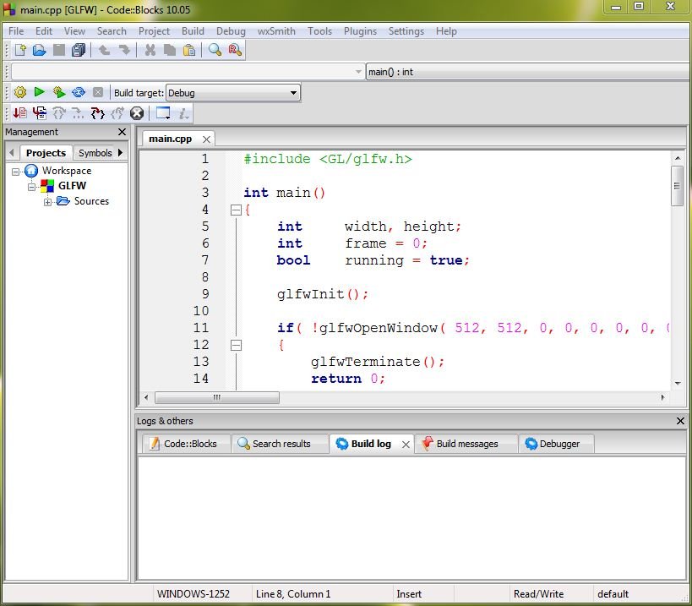The height and width of the screenshot is (606, 692).
Task: Show previous Management tabs with left arrow
Action: (x=12, y=153)
